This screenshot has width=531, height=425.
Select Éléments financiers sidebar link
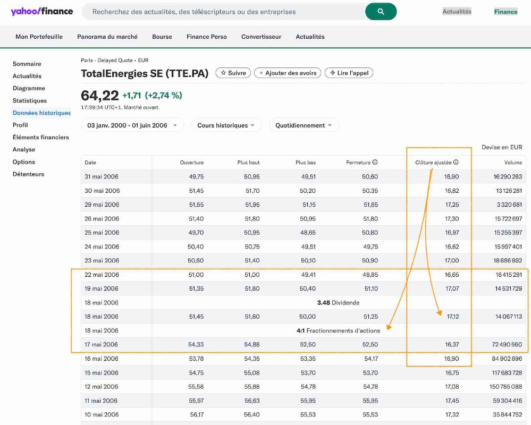(x=41, y=137)
